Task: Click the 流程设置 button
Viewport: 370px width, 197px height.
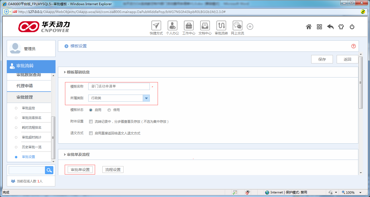Action: point(113,169)
